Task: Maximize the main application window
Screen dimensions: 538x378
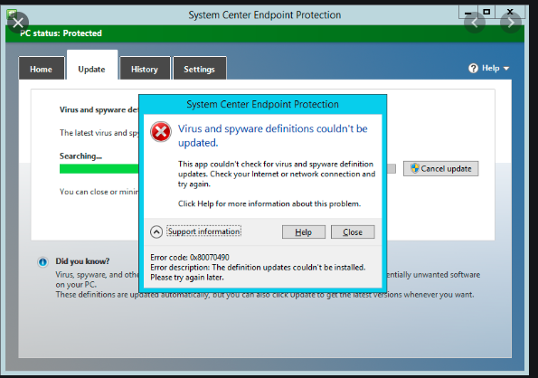Action: click(x=486, y=12)
